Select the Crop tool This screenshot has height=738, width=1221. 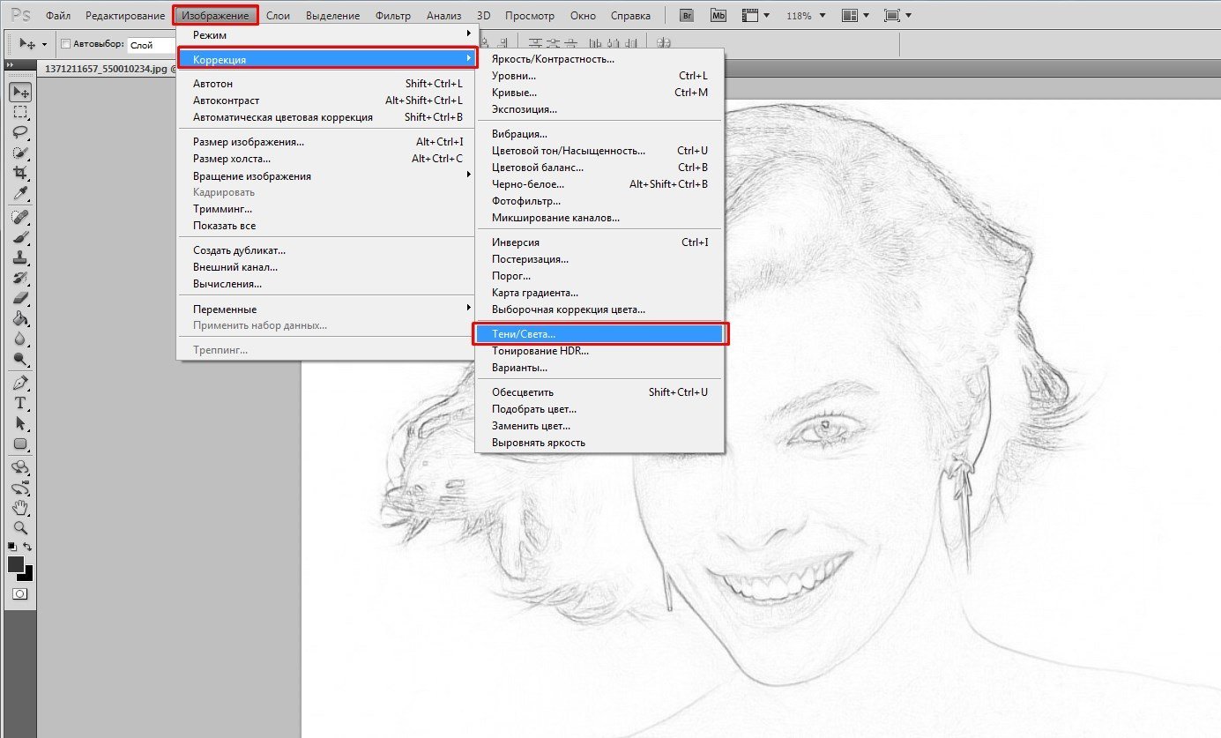19,174
